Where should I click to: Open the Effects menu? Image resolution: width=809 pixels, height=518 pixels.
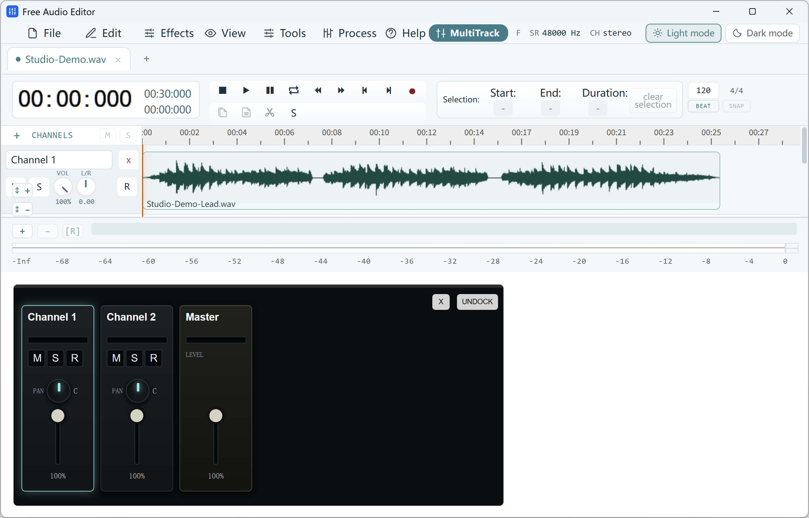[169, 33]
